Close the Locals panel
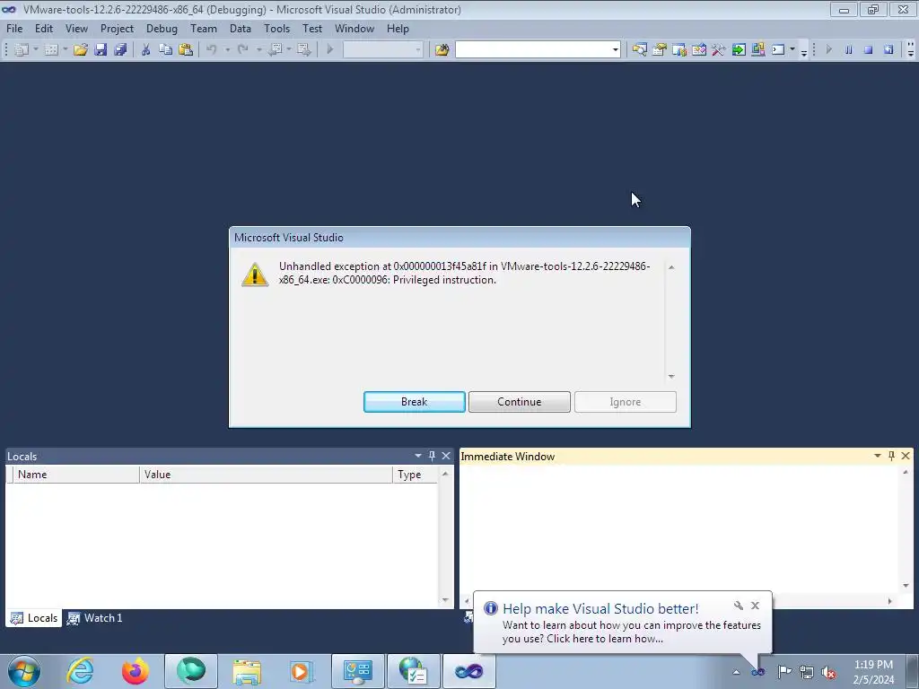The image size is (919, 689). 446,456
